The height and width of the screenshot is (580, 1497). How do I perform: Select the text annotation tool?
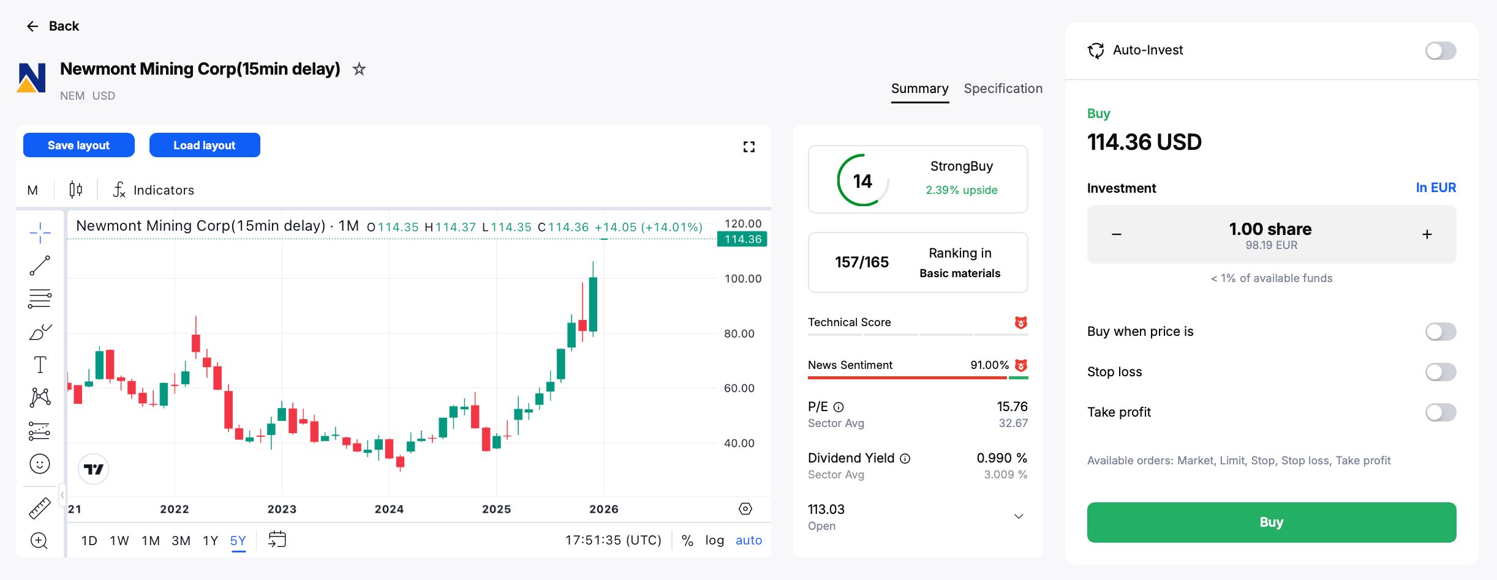[40, 365]
